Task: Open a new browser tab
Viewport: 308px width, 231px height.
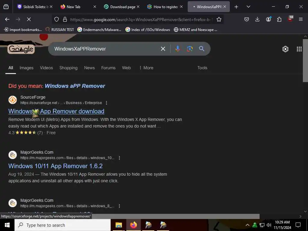Action: click(236, 7)
